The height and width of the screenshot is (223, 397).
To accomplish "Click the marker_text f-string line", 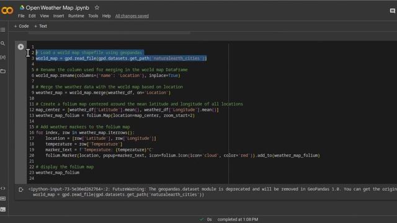I will 99,150.
